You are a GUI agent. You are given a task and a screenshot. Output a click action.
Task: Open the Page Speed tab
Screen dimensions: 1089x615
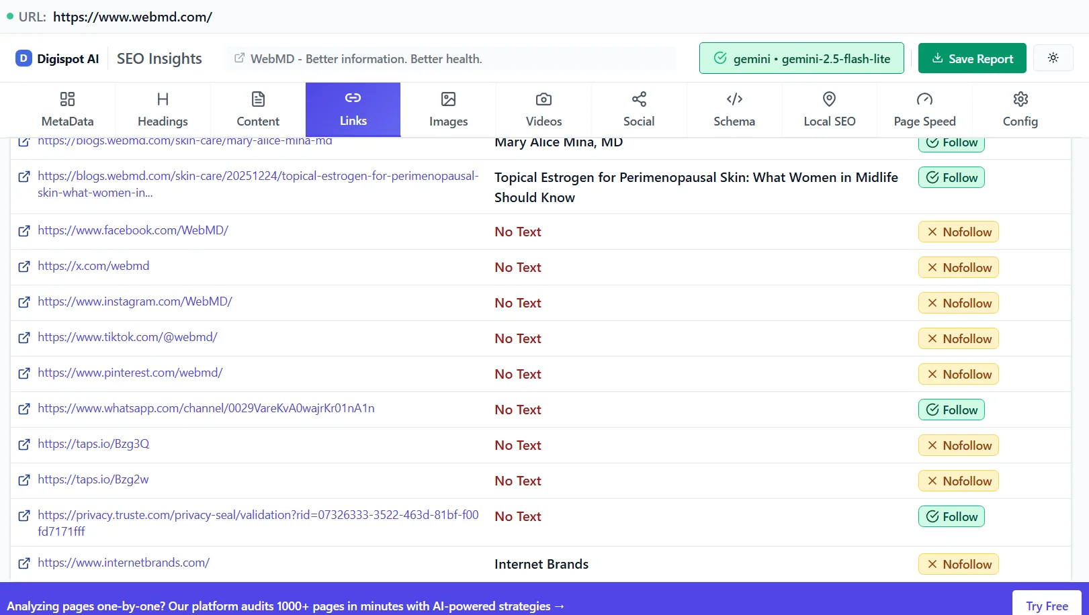[x=924, y=110]
